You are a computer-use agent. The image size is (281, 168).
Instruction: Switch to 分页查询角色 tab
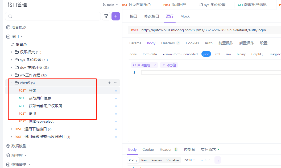point(137,5)
